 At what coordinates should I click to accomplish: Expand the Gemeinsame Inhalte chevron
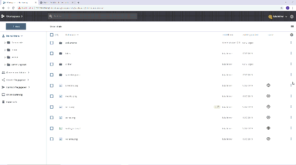click(x=29, y=73)
